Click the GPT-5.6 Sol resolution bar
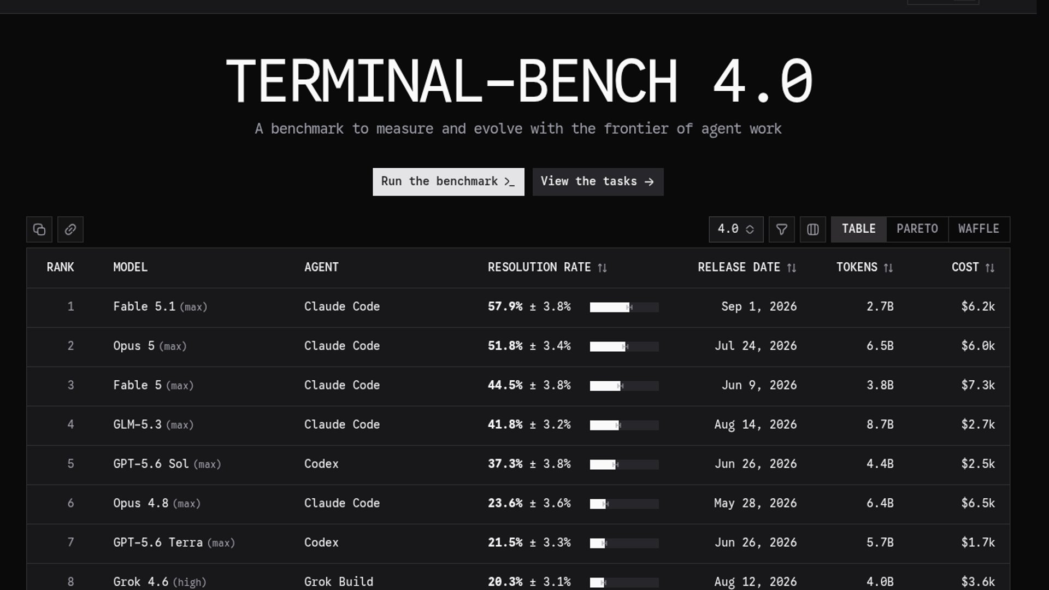This screenshot has width=1049, height=590. point(624,465)
